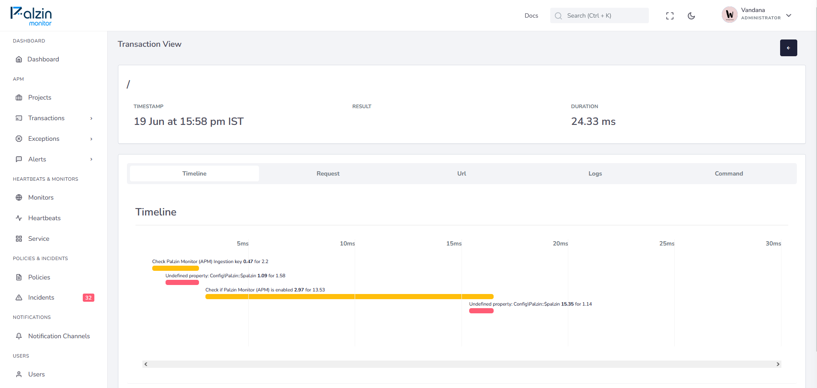Click the timeline scrollbar right arrow

tap(778, 364)
